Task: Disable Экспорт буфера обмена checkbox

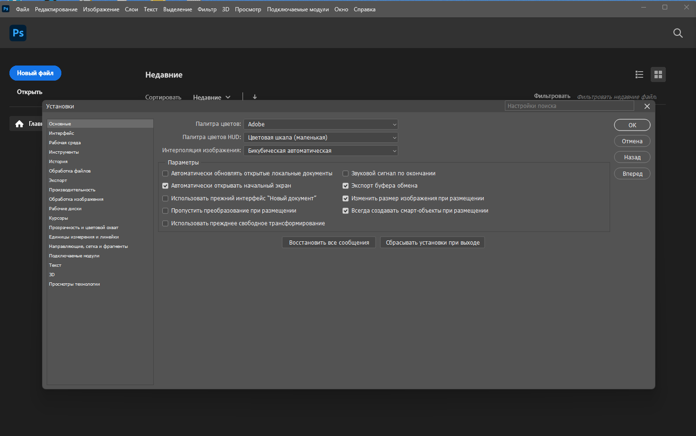Action: [345, 186]
